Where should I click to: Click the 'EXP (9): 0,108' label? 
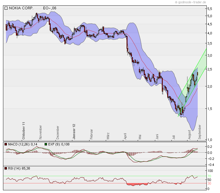pyautogui.click(x=59, y=144)
